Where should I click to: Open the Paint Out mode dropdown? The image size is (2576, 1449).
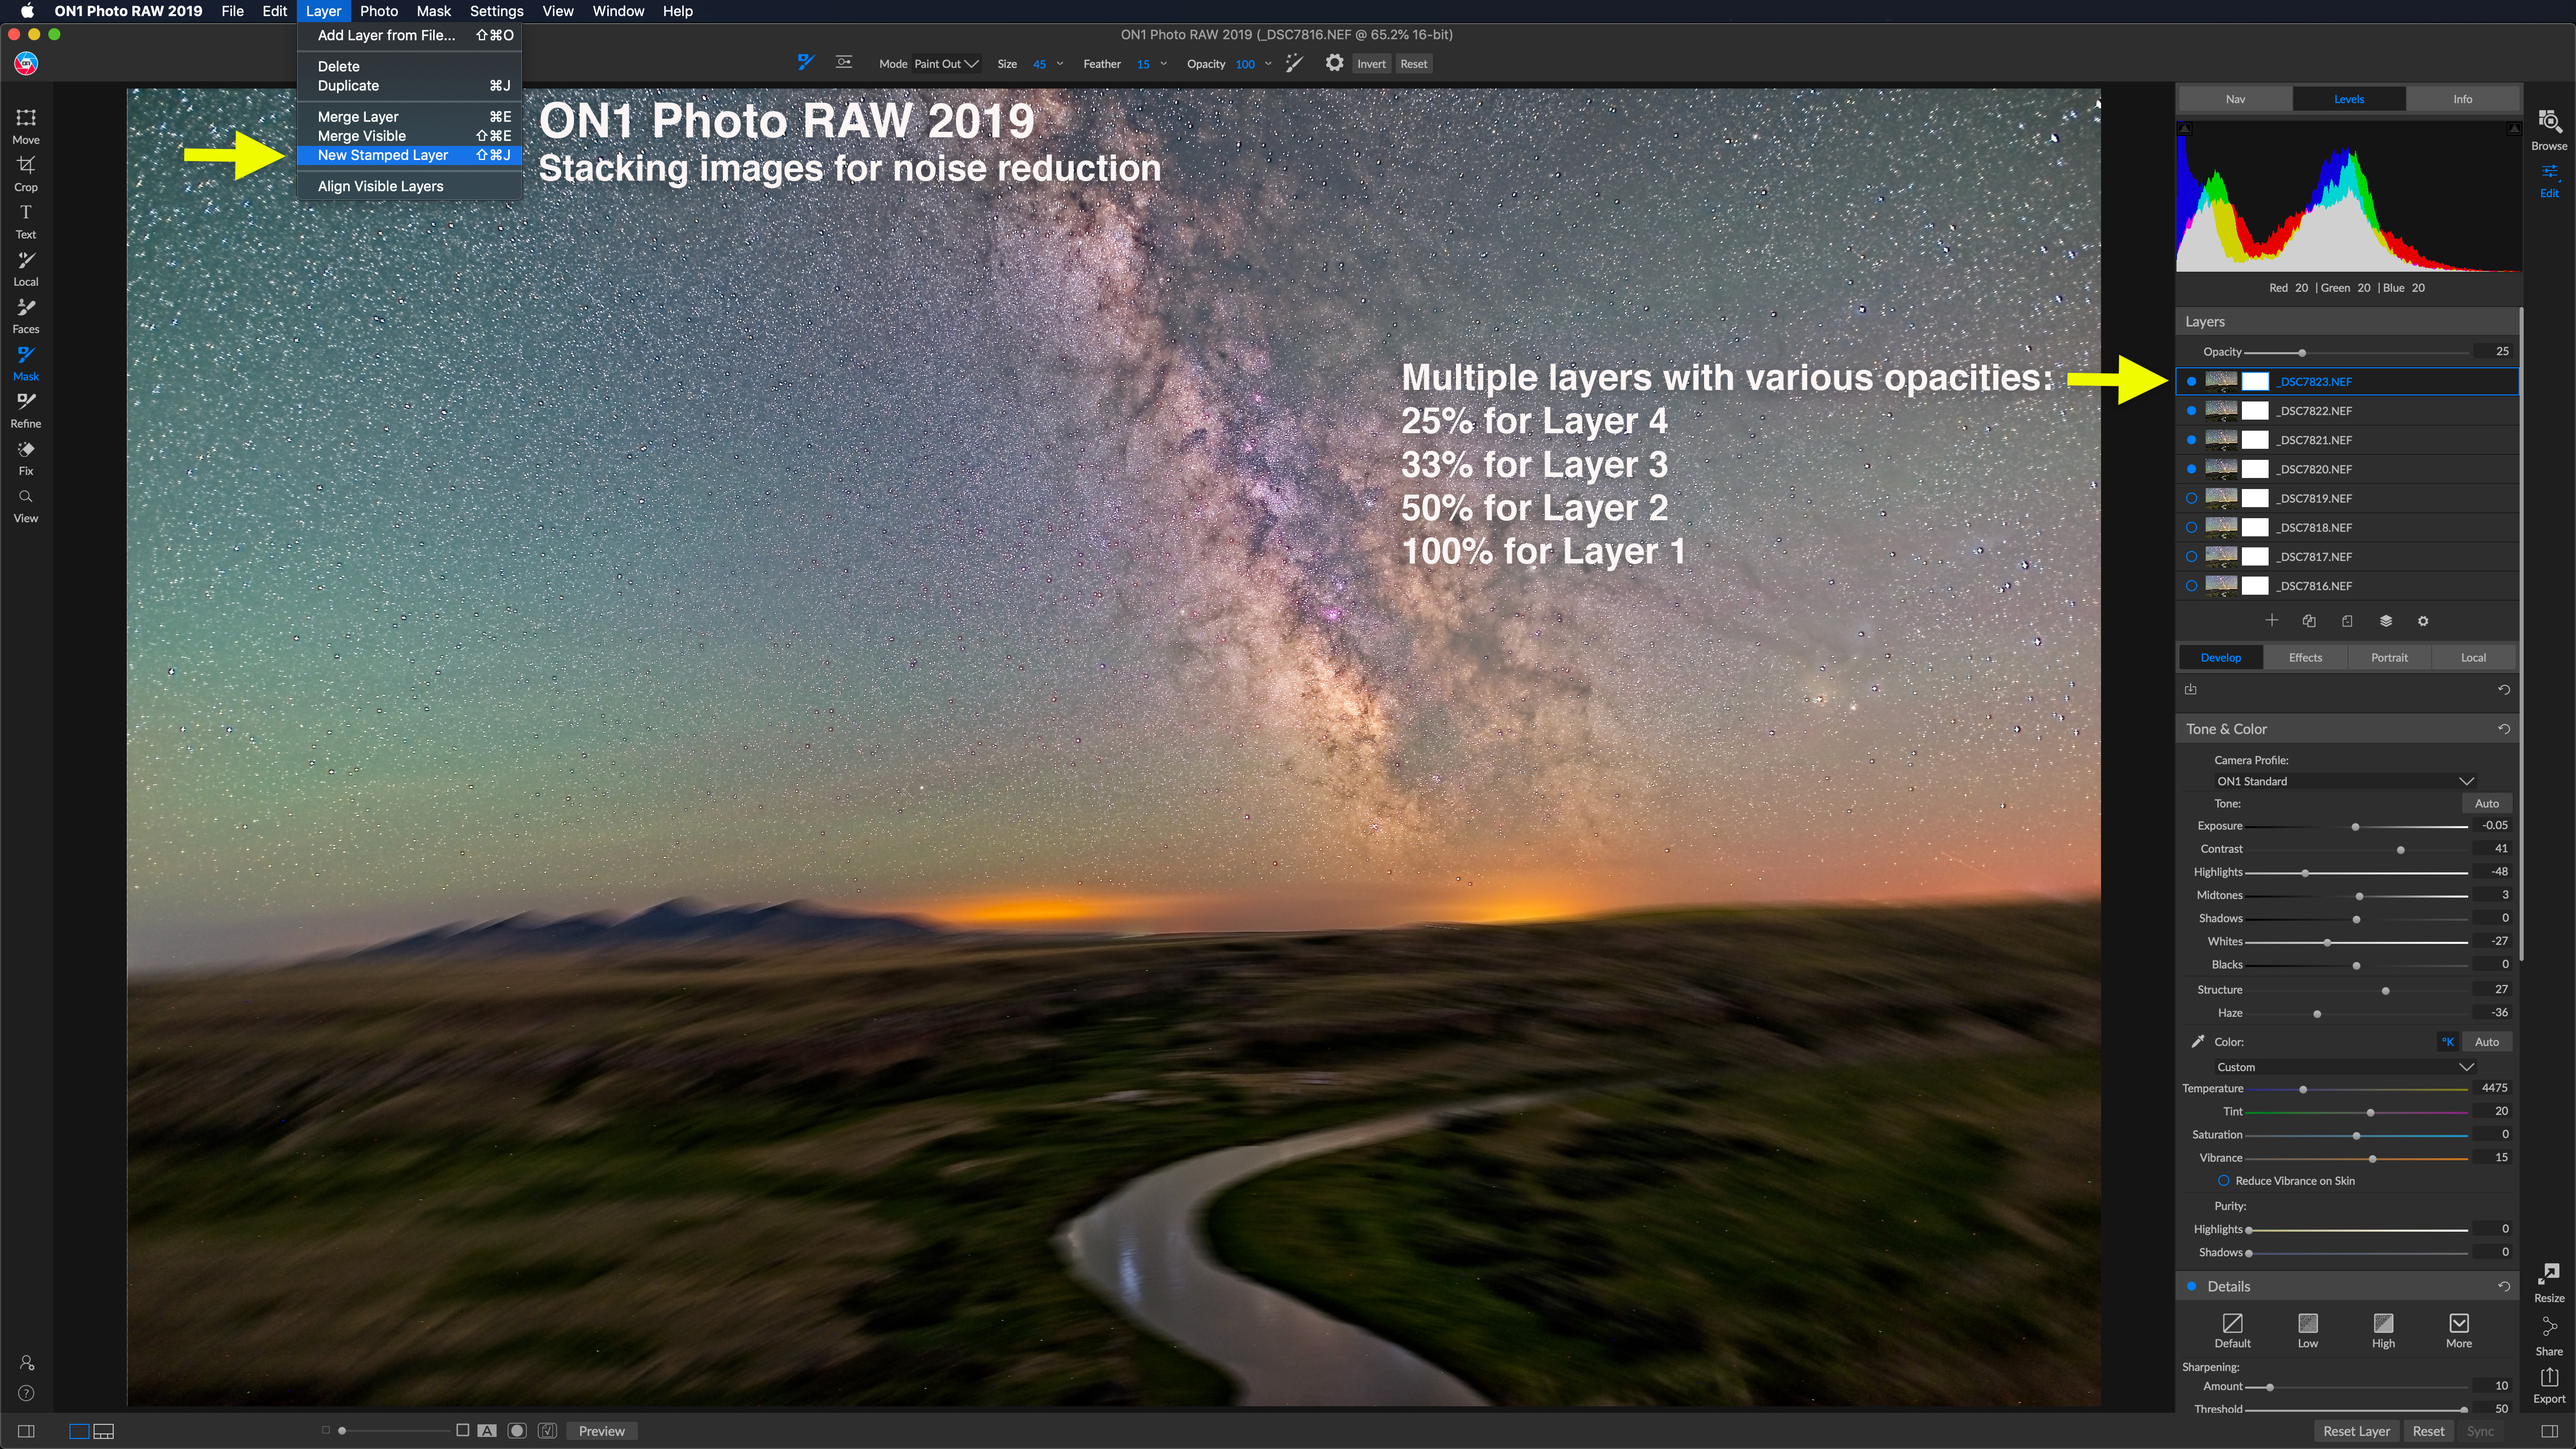pyautogui.click(x=946, y=64)
